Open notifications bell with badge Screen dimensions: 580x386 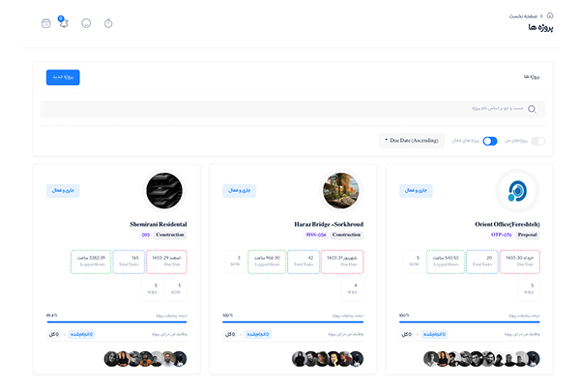63,22
